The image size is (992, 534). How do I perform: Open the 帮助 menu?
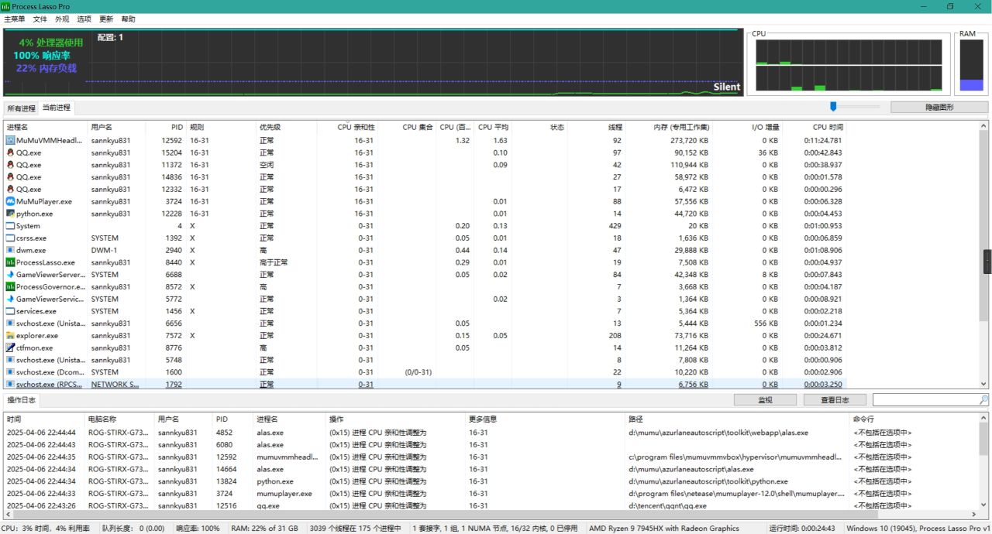129,19
